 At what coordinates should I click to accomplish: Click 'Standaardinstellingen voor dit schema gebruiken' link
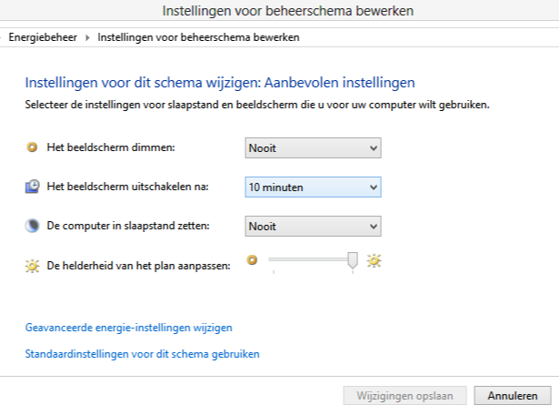[x=142, y=354]
